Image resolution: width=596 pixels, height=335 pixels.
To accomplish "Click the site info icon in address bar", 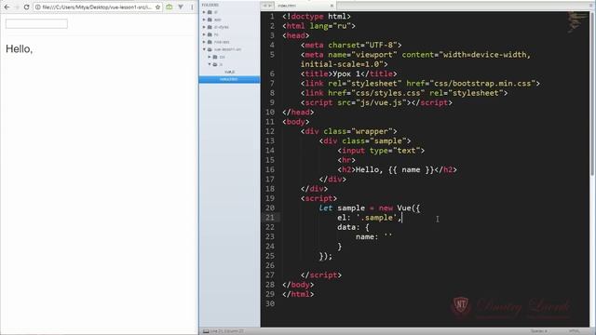I will pyautogui.click(x=37, y=7).
